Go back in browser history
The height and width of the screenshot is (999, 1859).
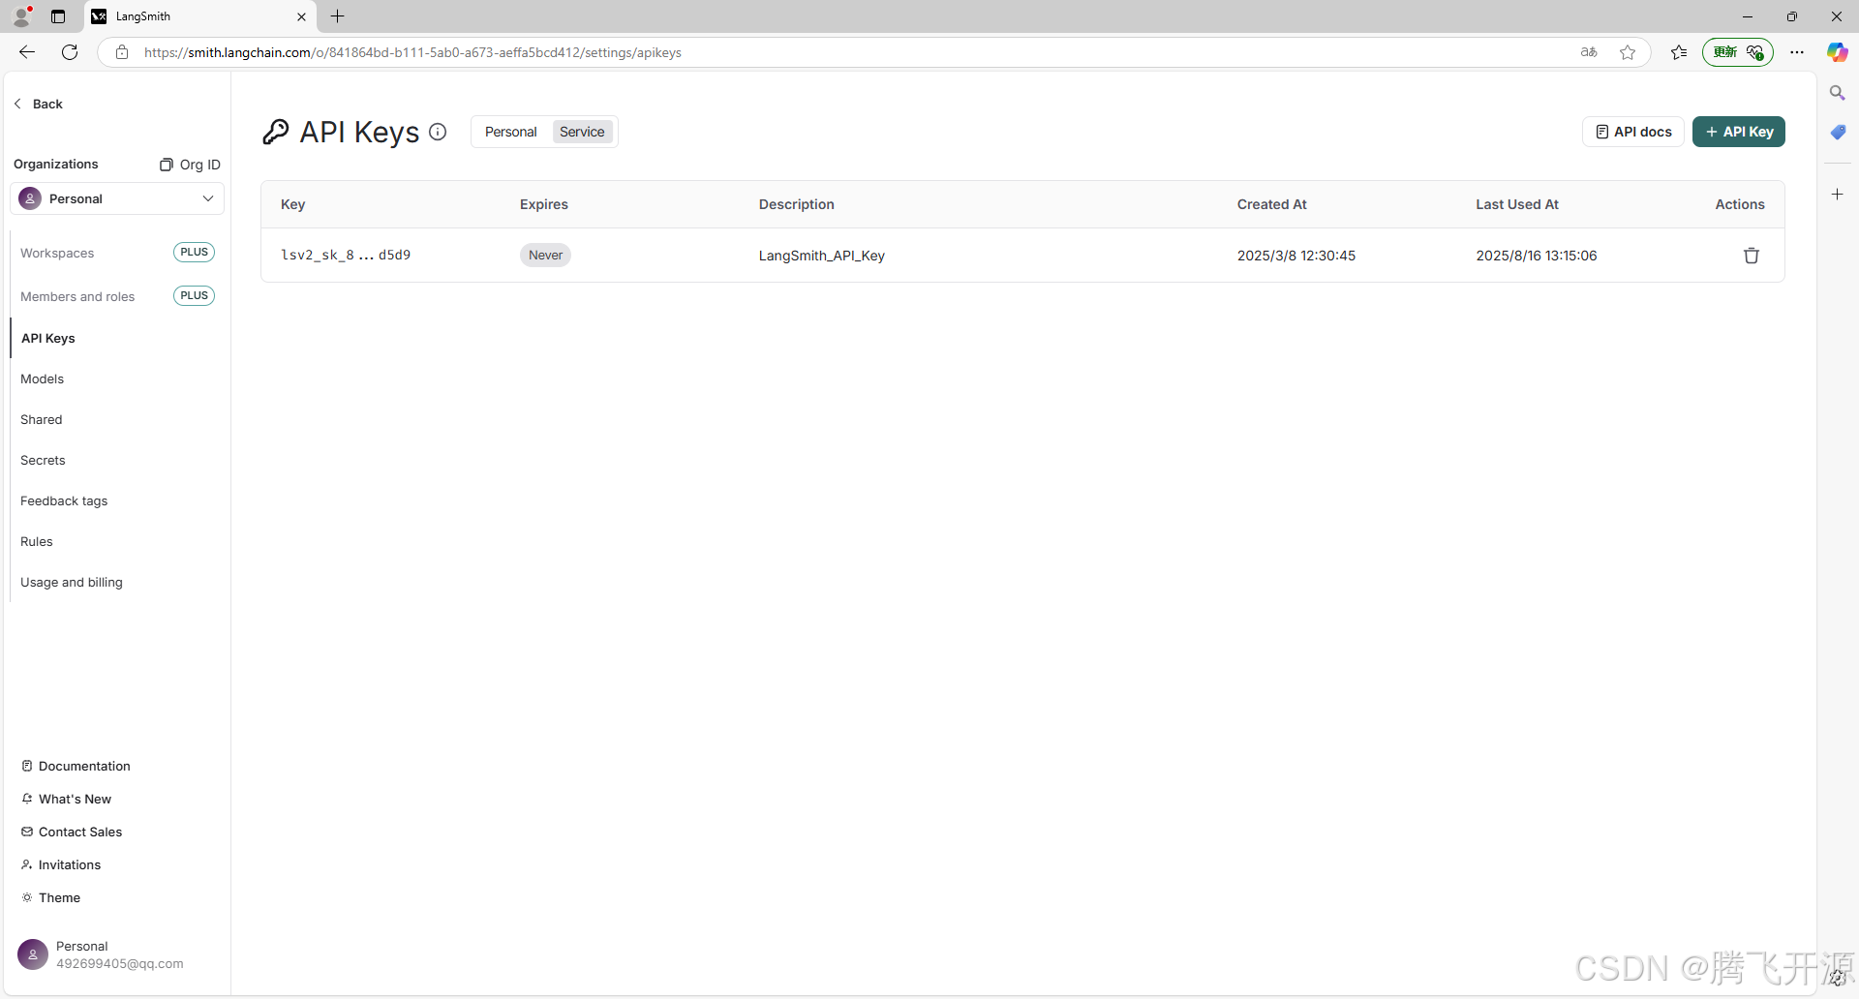pyautogui.click(x=27, y=52)
